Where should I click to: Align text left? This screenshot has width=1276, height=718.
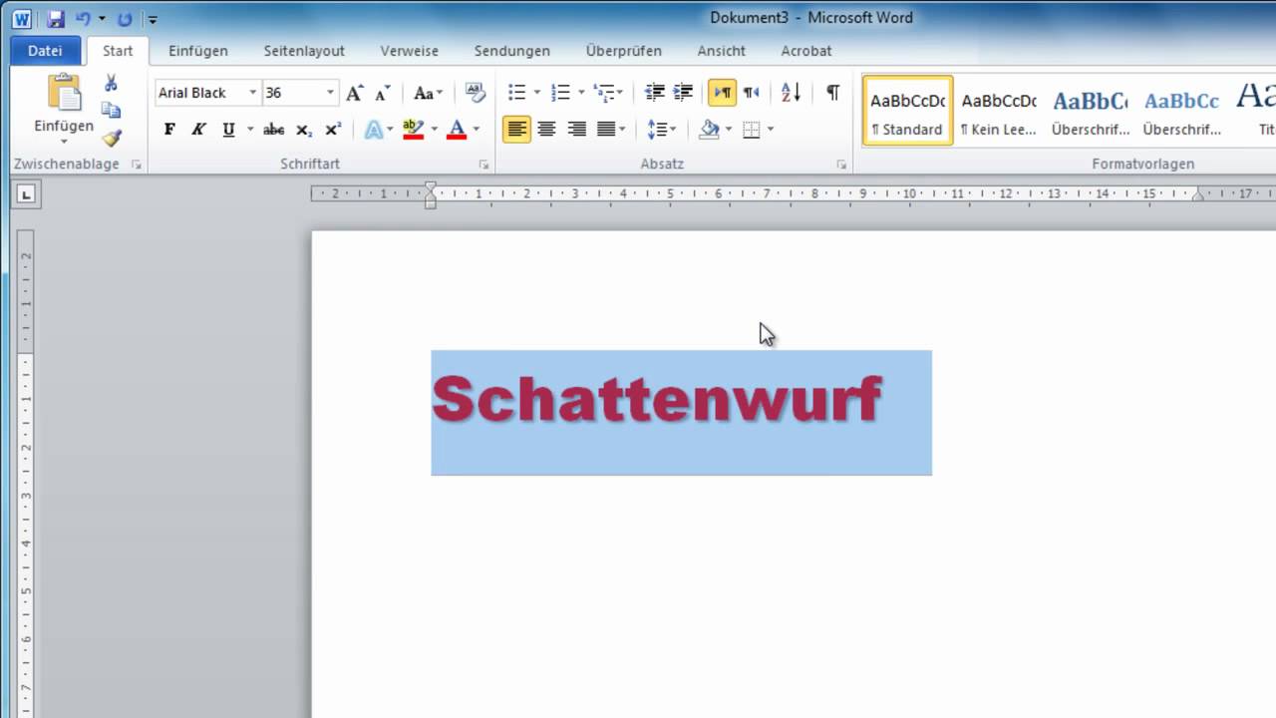click(x=516, y=129)
